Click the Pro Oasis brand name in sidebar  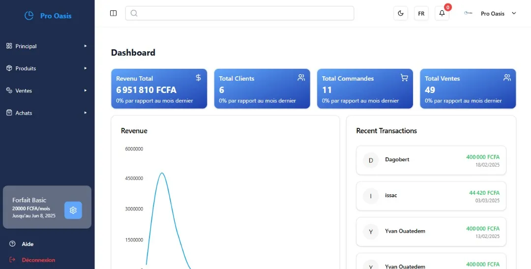coord(56,16)
